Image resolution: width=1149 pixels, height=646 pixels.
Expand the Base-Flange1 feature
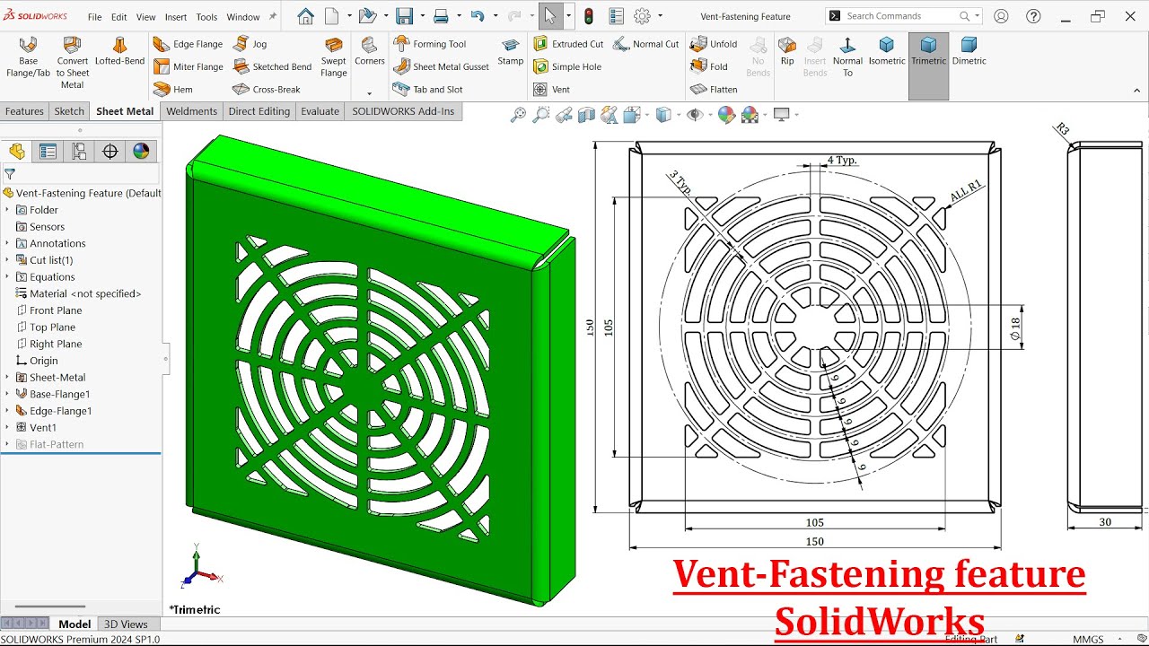[x=7, y=394]
